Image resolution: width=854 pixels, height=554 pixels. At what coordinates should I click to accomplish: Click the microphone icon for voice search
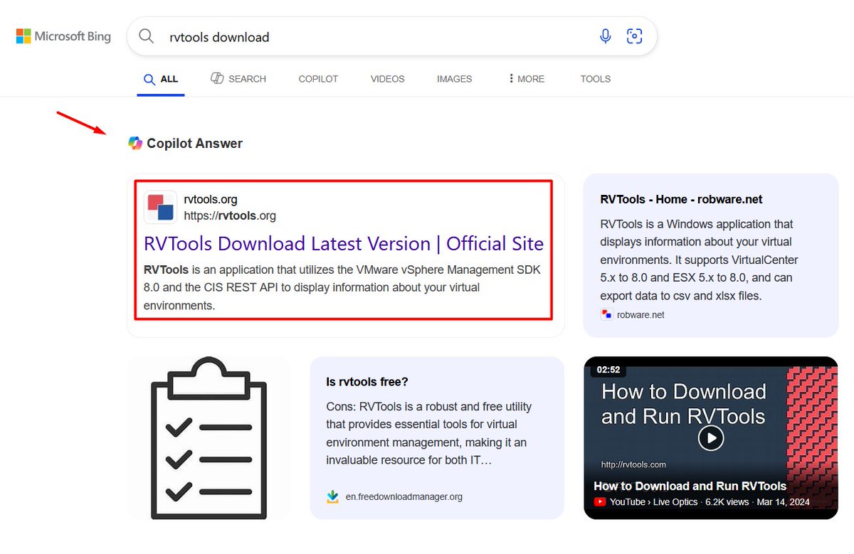[x=605, y=36]
